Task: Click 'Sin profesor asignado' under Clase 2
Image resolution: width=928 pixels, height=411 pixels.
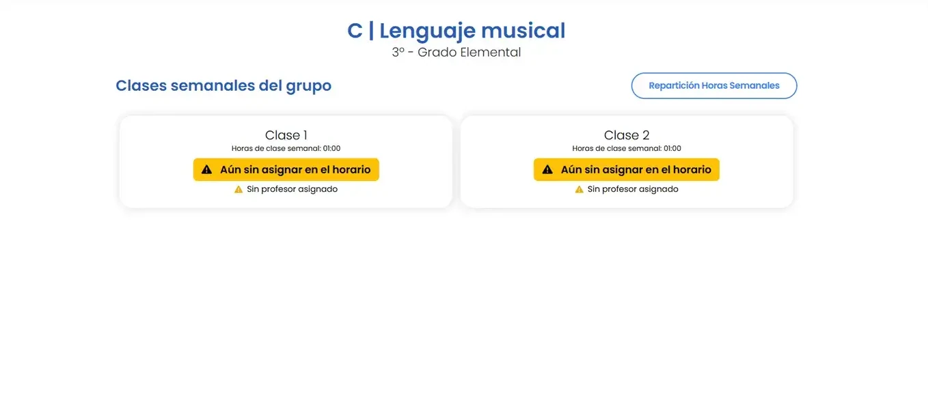Action: (x=631, y=189)
